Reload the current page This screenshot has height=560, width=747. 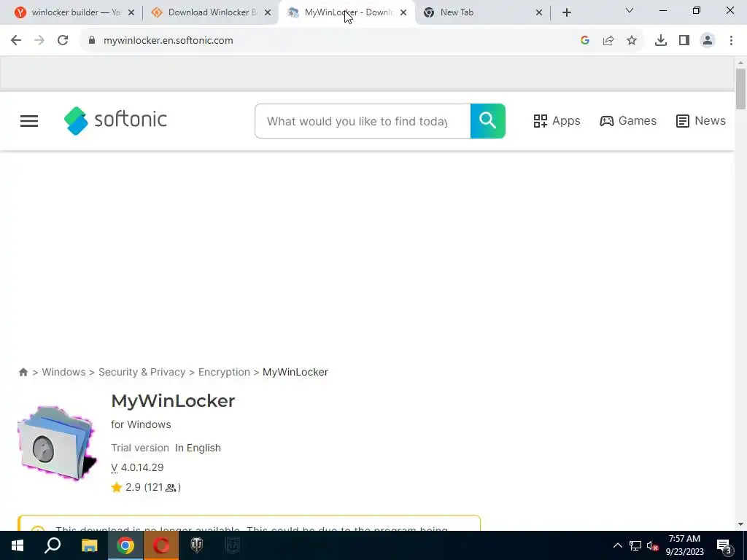click(x=63, y=41)
